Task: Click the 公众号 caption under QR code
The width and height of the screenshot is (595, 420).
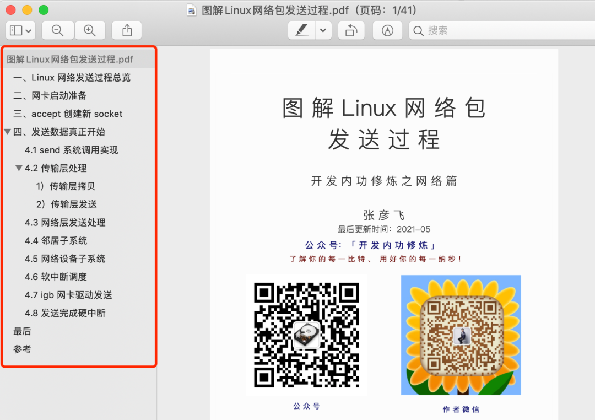Action: [x=307, y=406]
